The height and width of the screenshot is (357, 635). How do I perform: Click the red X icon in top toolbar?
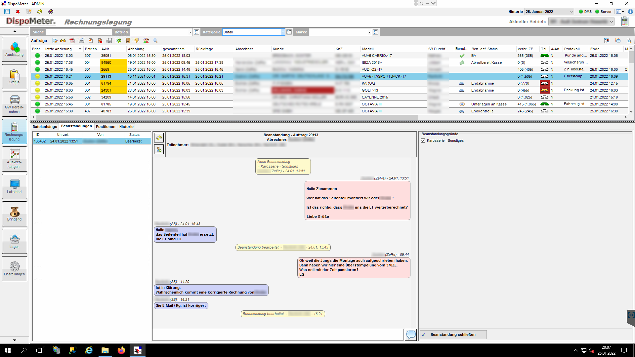click(18, 12)
